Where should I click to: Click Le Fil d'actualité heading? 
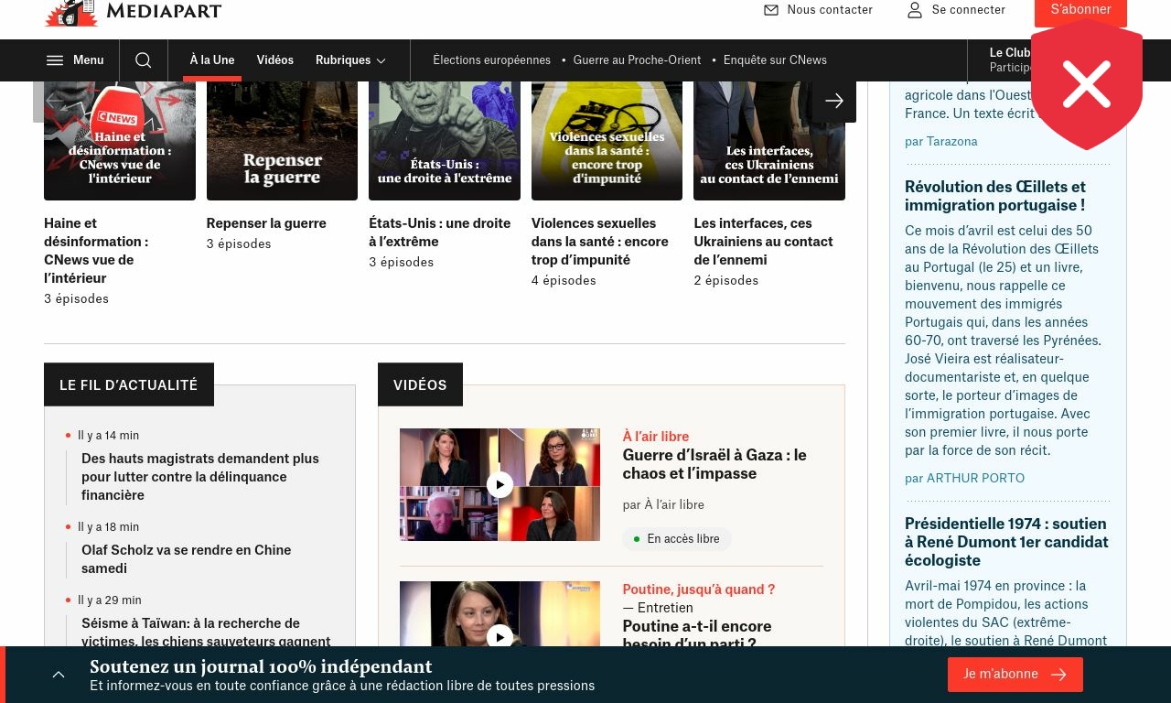pos(129,385)
